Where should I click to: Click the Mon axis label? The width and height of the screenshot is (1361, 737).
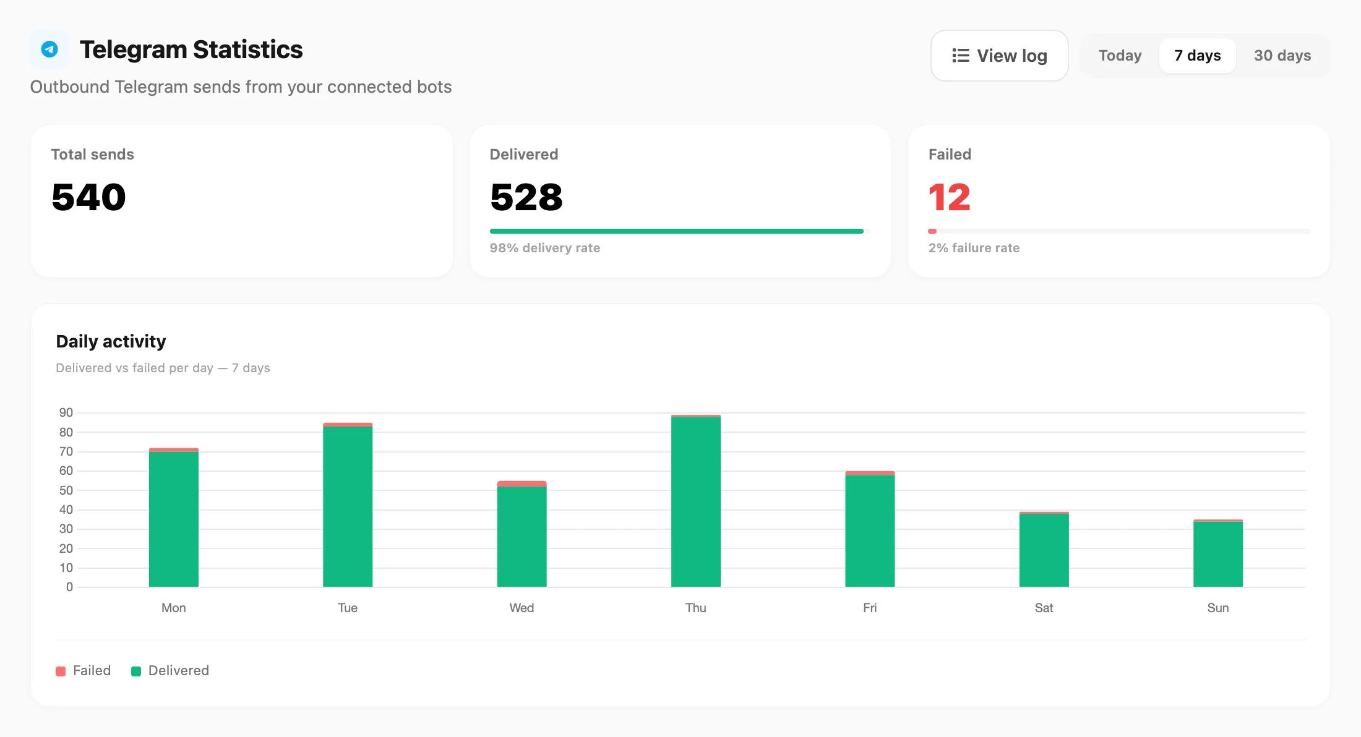point(174,608)
